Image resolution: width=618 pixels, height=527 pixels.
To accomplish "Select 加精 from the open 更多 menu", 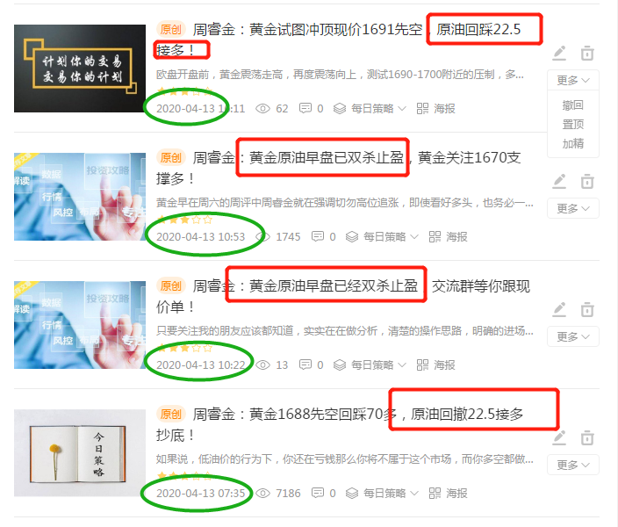I will click(x=572, y=143).
